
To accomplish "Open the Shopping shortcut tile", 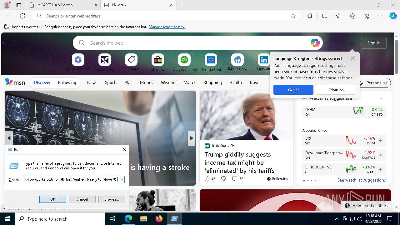I will click(x=131, y=62).
